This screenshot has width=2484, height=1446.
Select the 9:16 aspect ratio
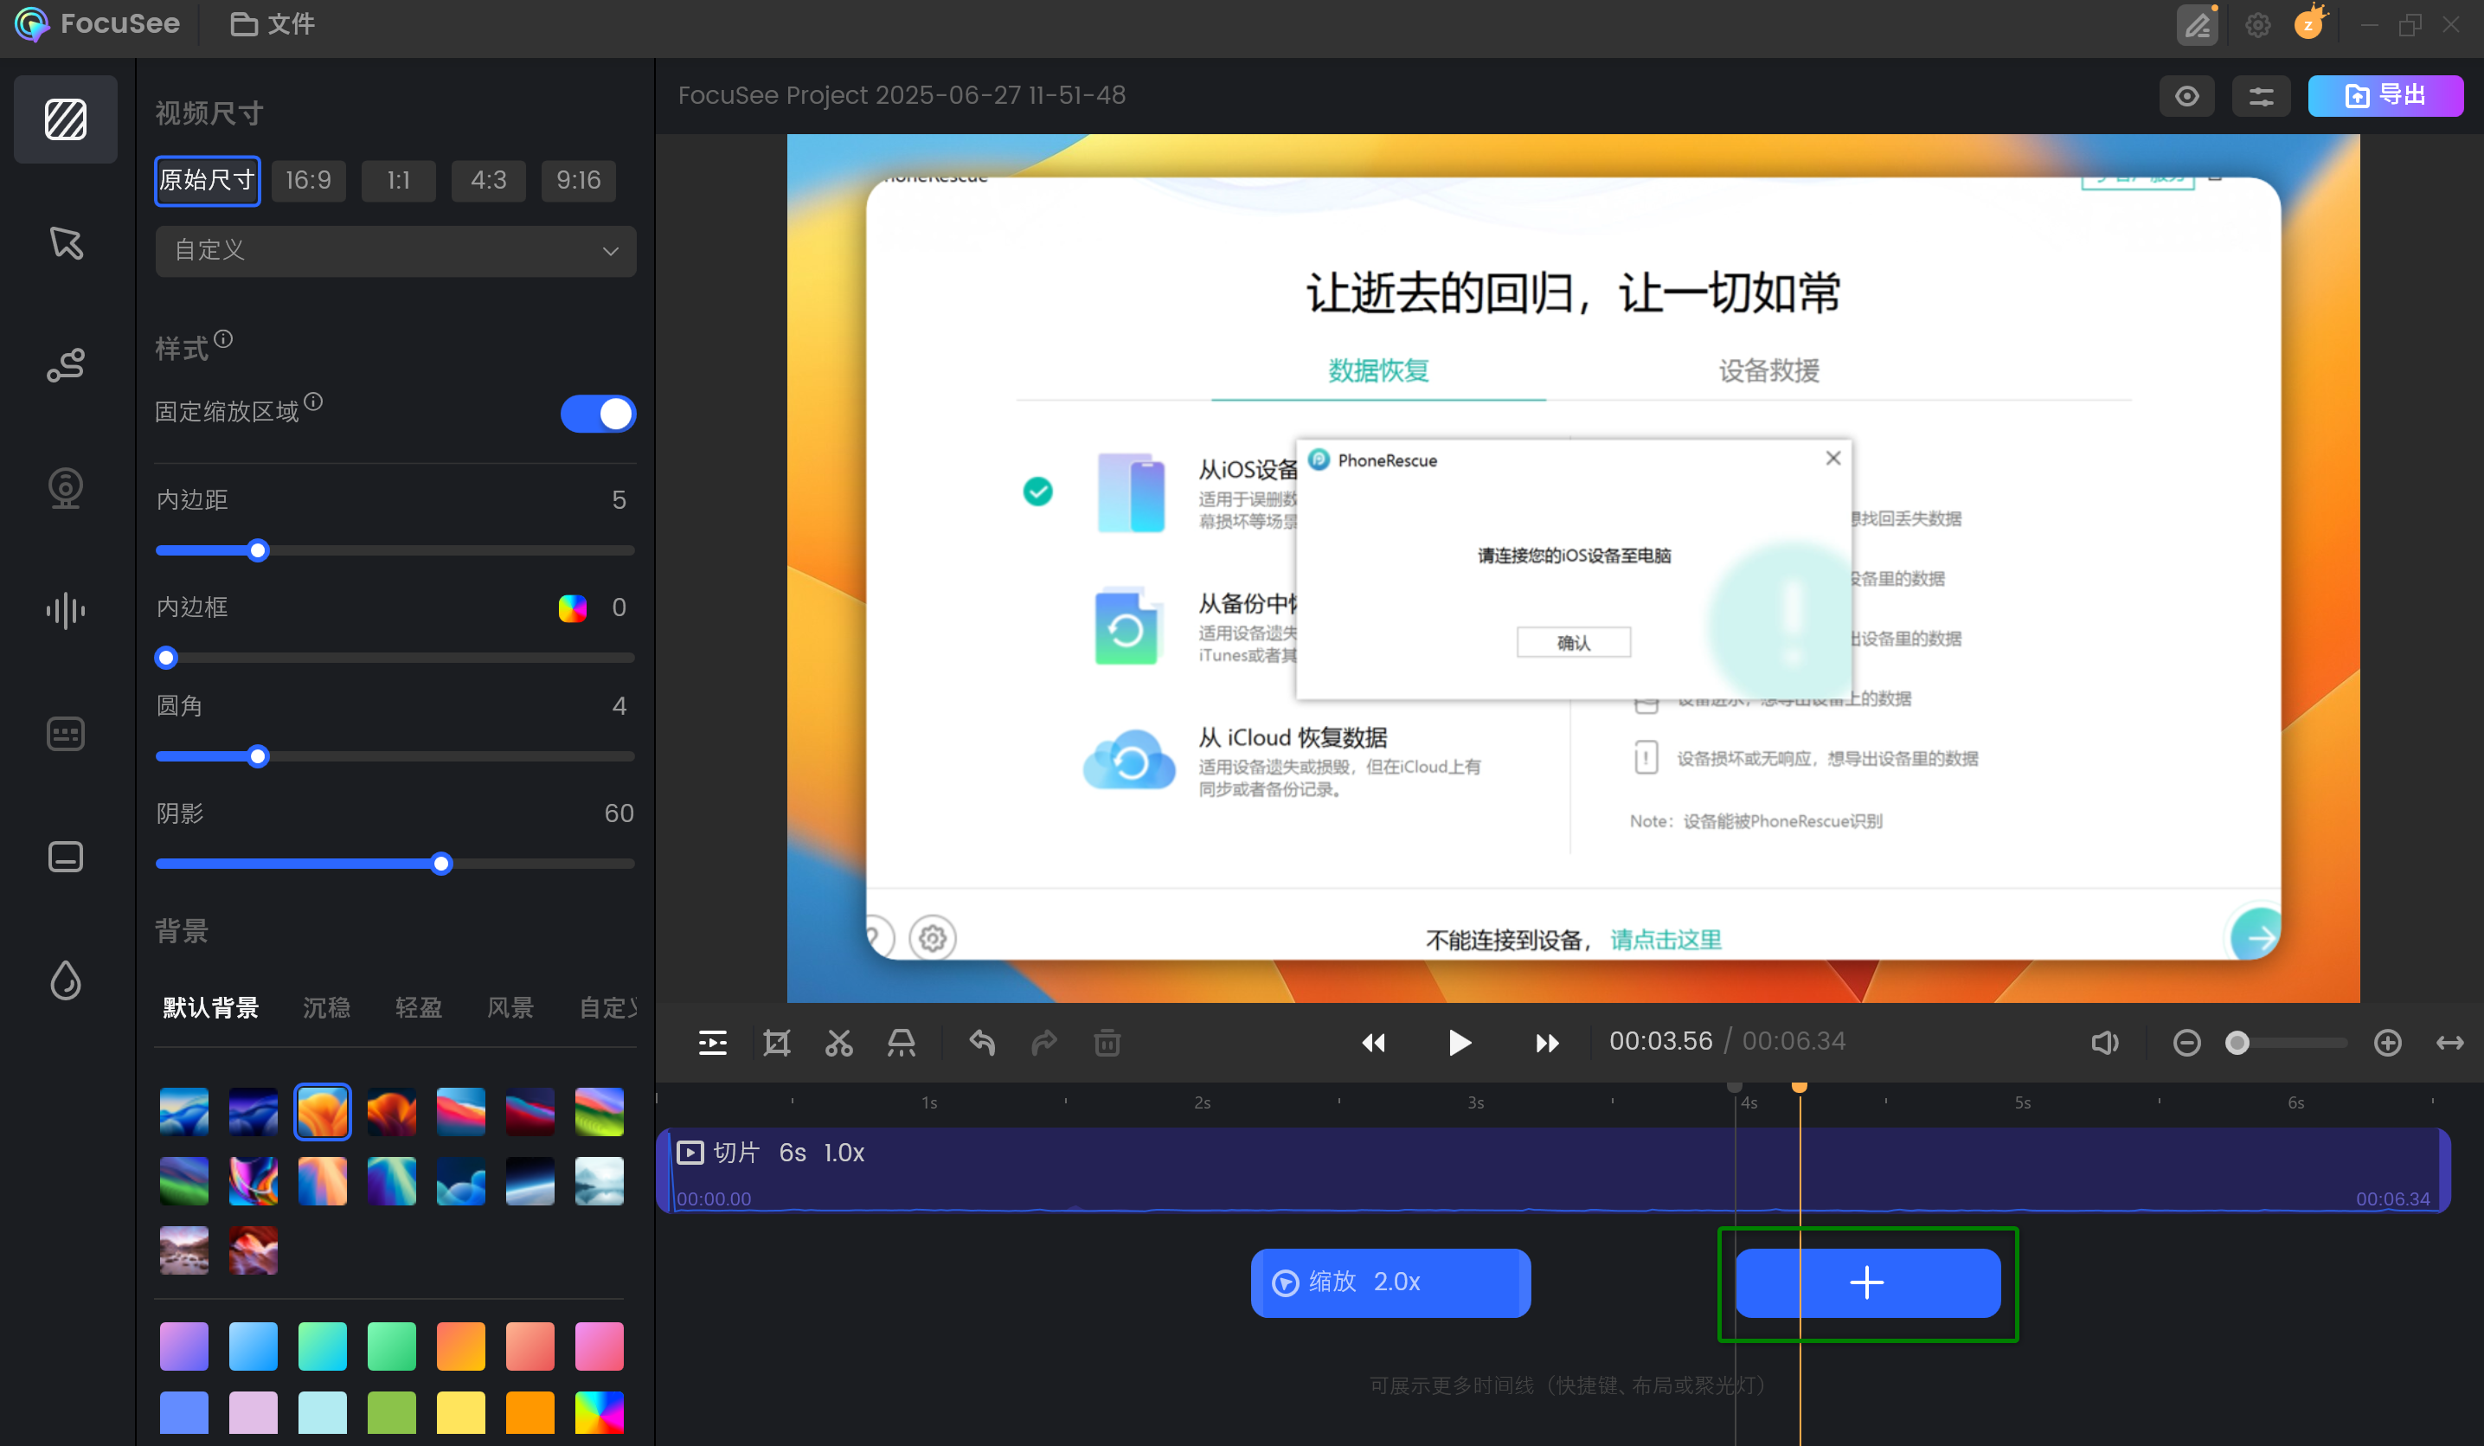coord(579,180)
